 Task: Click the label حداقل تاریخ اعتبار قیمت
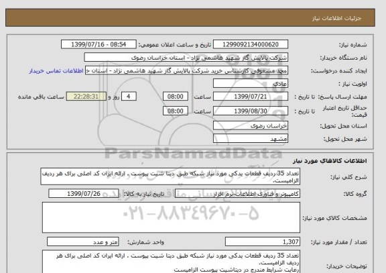tap(344, 111)
